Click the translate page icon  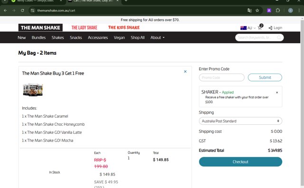(x=249, y=10)
